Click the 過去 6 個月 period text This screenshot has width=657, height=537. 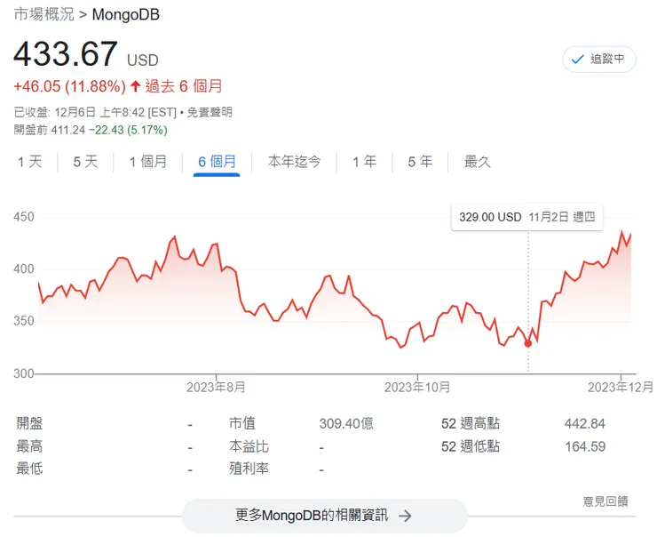[x=184, y=86]
